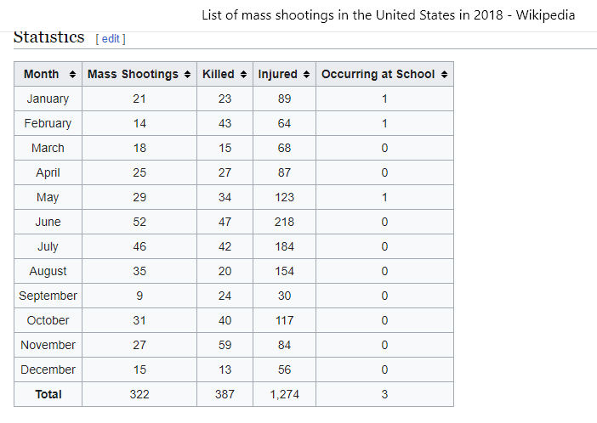Select November's killed count 59
The image size is (597, 423).
pyautogui.click(x=225, y=346)
